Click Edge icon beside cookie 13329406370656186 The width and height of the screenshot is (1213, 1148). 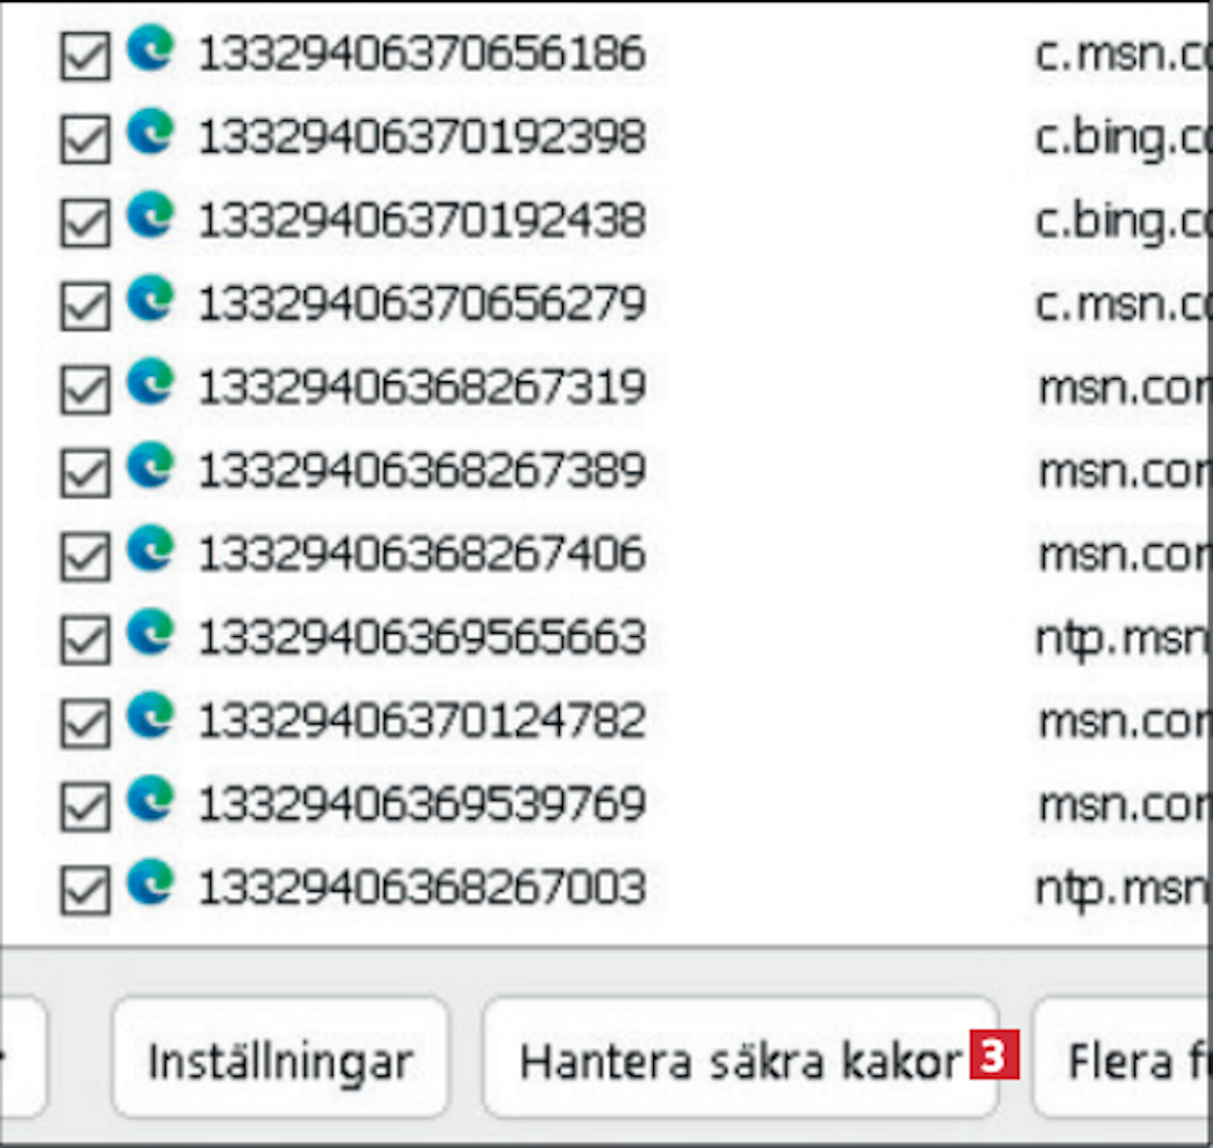(x=150, y=48)
